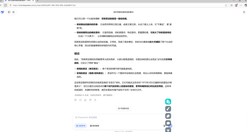Open the browser profile avatar menu

[x=236, y=5]
